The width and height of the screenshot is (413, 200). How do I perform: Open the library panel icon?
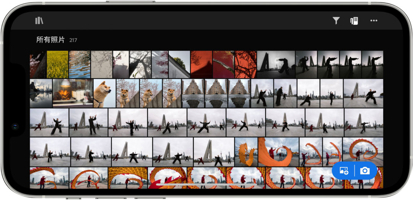click(x=39, y=21)
